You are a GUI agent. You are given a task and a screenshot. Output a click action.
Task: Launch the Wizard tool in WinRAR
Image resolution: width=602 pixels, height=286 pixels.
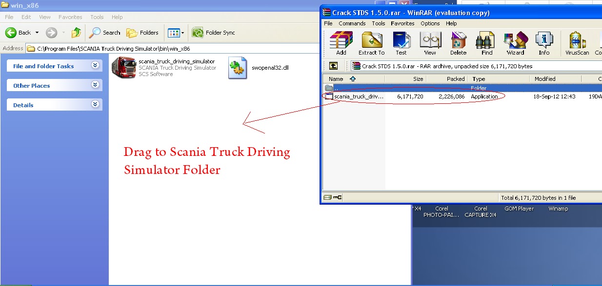tap(515, 43)
